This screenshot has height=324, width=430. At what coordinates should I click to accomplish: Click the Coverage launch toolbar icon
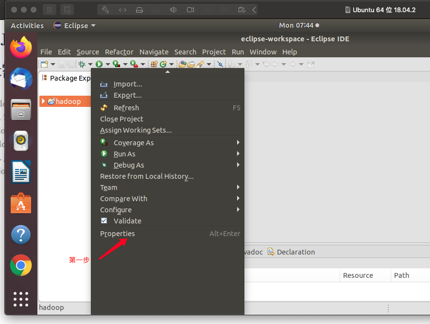(117, 64)
